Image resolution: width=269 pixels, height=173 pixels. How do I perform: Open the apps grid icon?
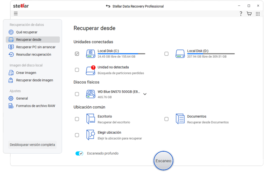(258, 14)
